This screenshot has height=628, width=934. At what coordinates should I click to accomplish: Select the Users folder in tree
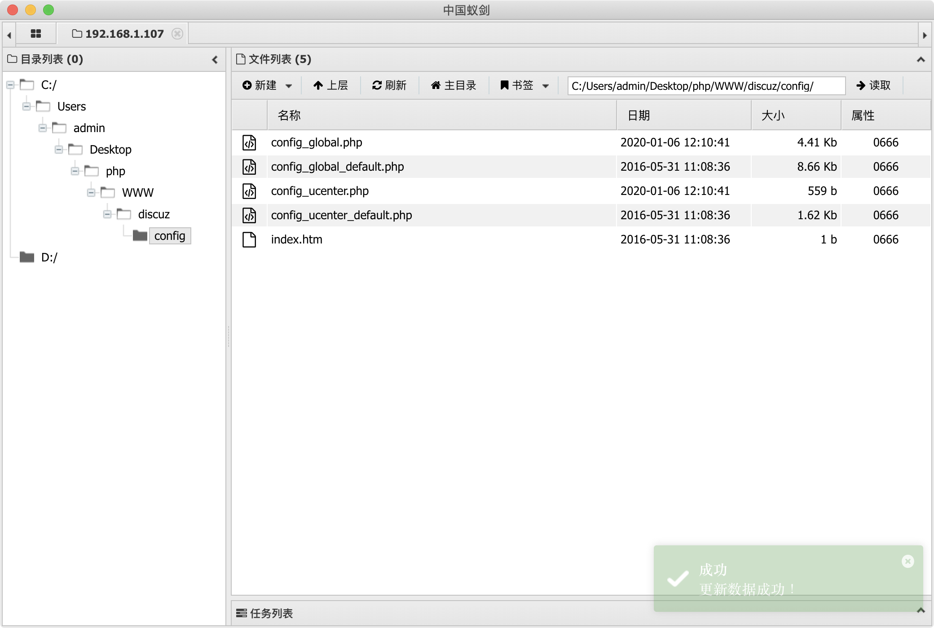tap(71, 106)
